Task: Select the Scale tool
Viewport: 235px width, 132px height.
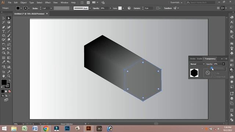Action: click(x=9, y=44)
